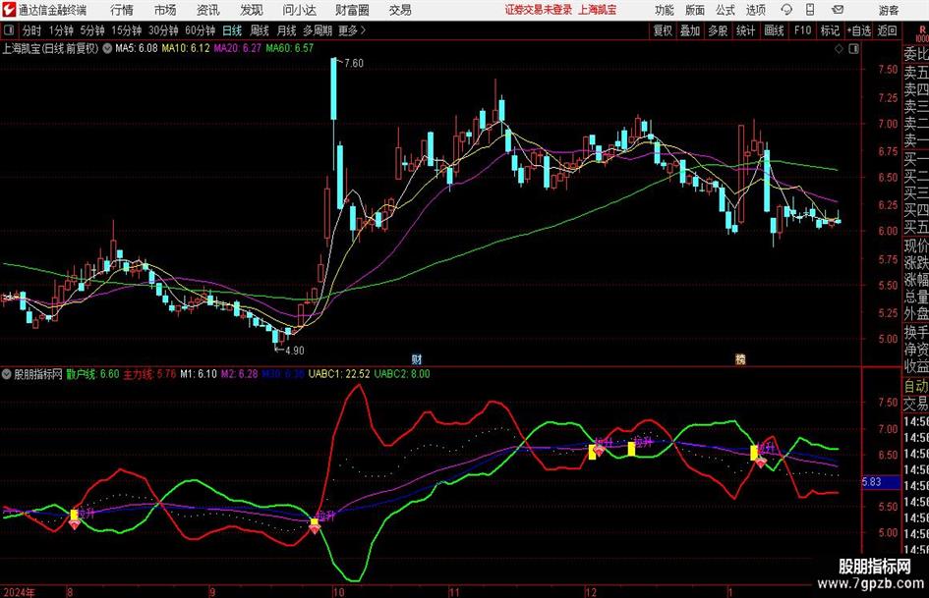Click the 4.90 low price label

[x=295, y=351]
